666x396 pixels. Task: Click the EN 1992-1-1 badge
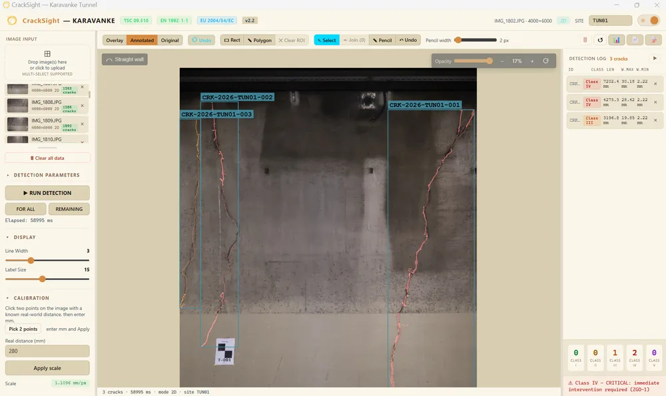click(x=174, y=21)
